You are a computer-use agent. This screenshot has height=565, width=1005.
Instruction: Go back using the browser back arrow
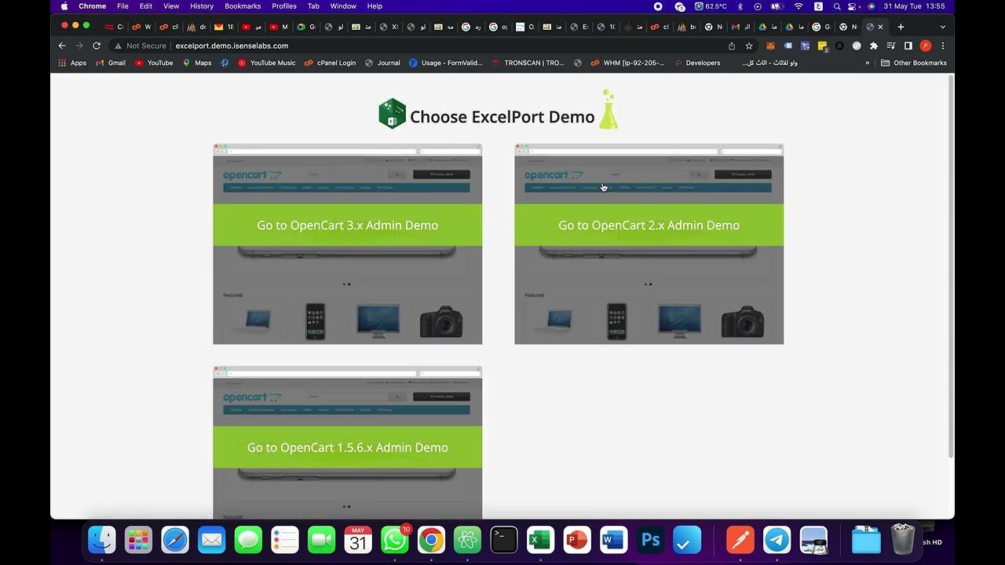pyautogui.click(x=62, y=46)
